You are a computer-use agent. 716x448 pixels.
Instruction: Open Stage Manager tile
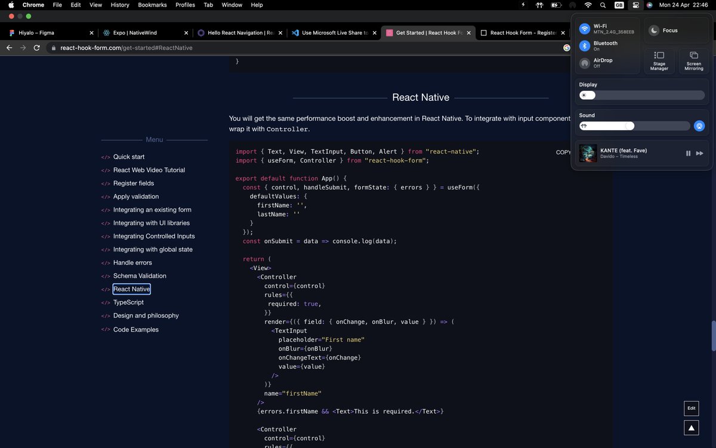(659, 60)
